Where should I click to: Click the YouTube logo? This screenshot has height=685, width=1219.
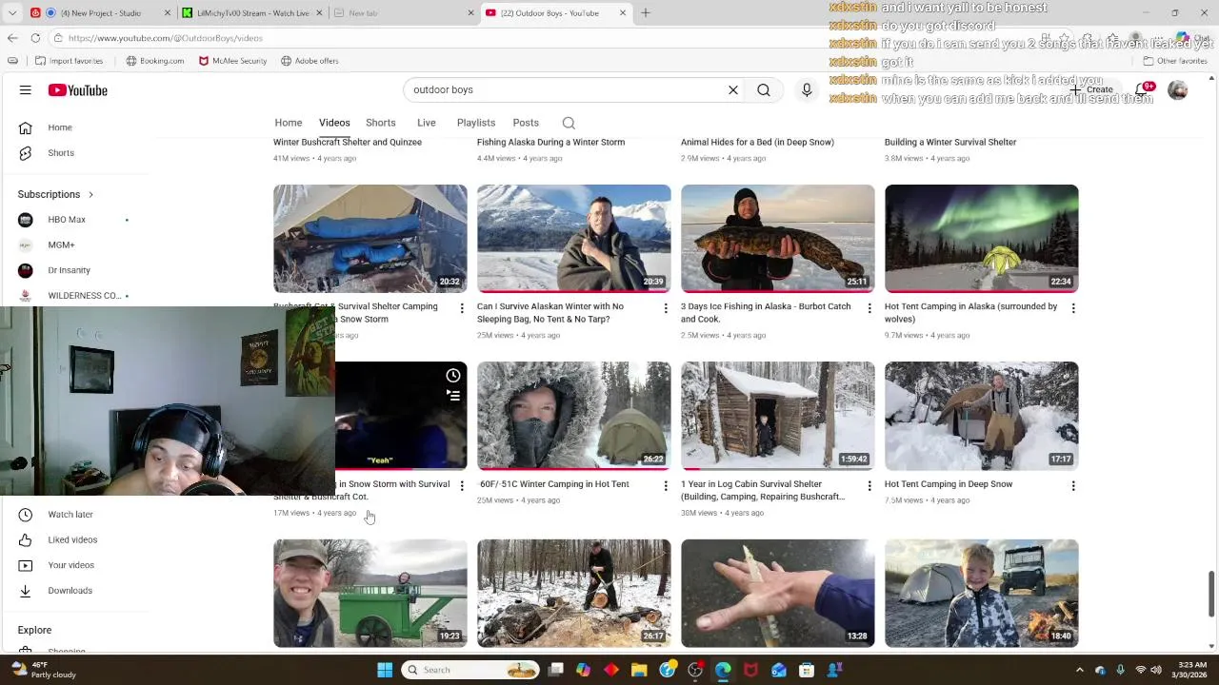[78, 90]
